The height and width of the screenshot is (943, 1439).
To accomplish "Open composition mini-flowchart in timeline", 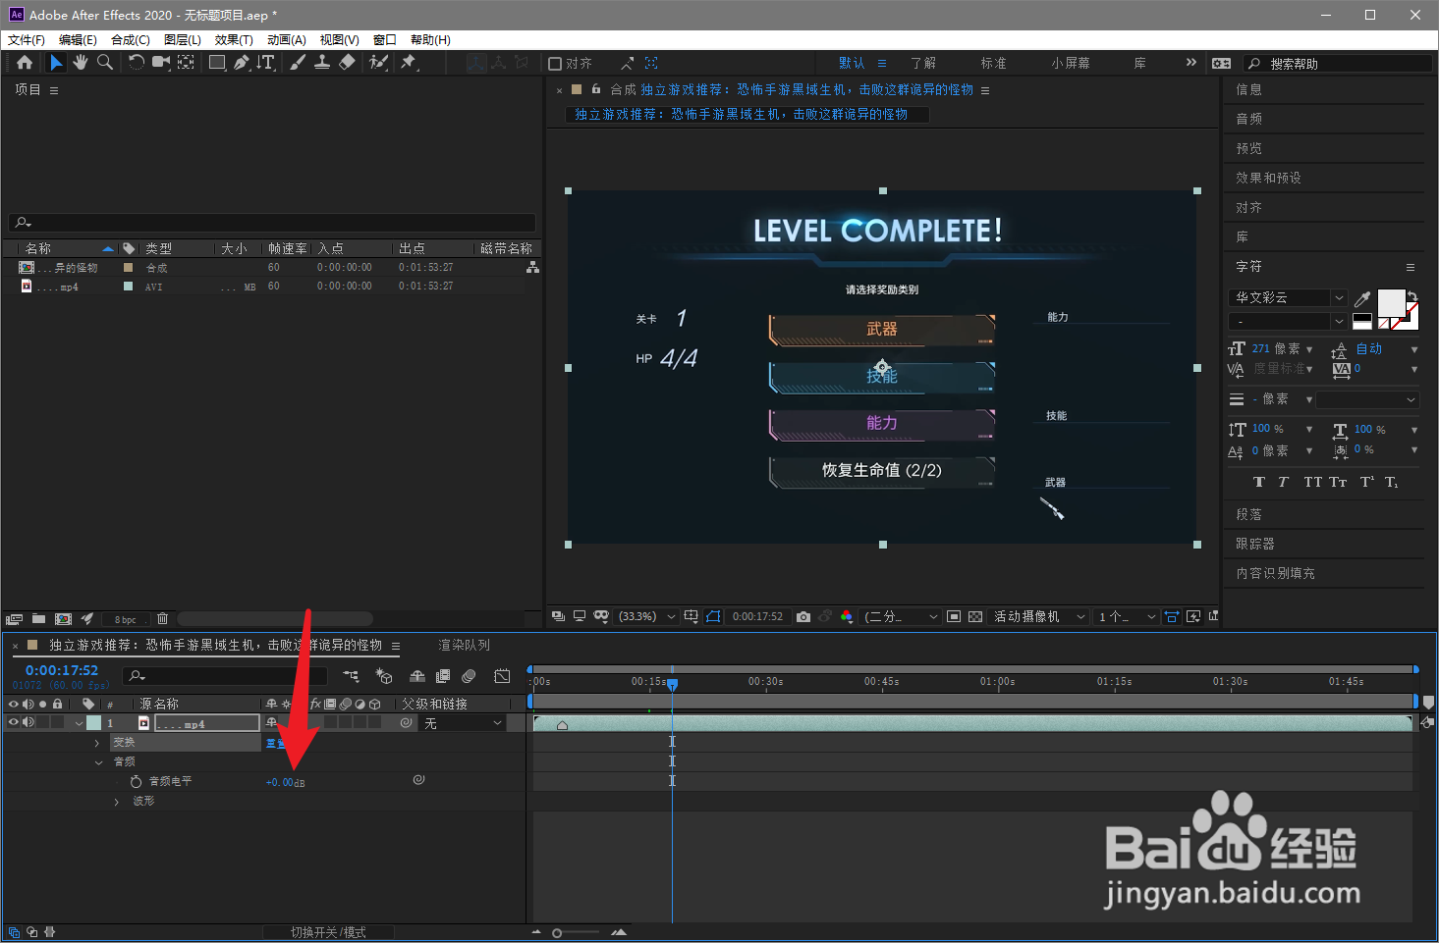I will pyautogui.click(x=351, y=676).
